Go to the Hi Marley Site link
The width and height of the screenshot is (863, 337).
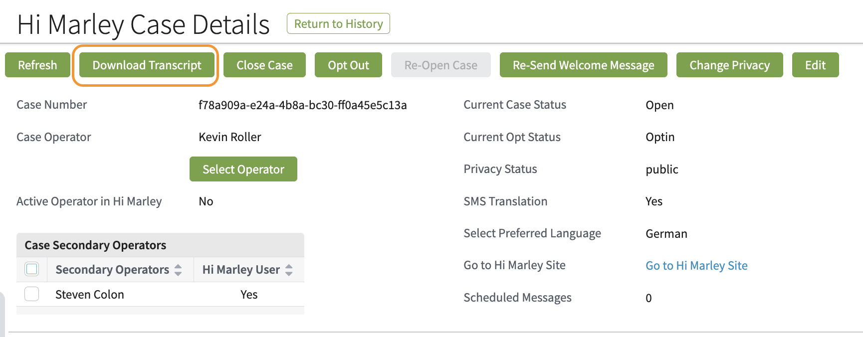pyautogui.click(x=696, y=265)
